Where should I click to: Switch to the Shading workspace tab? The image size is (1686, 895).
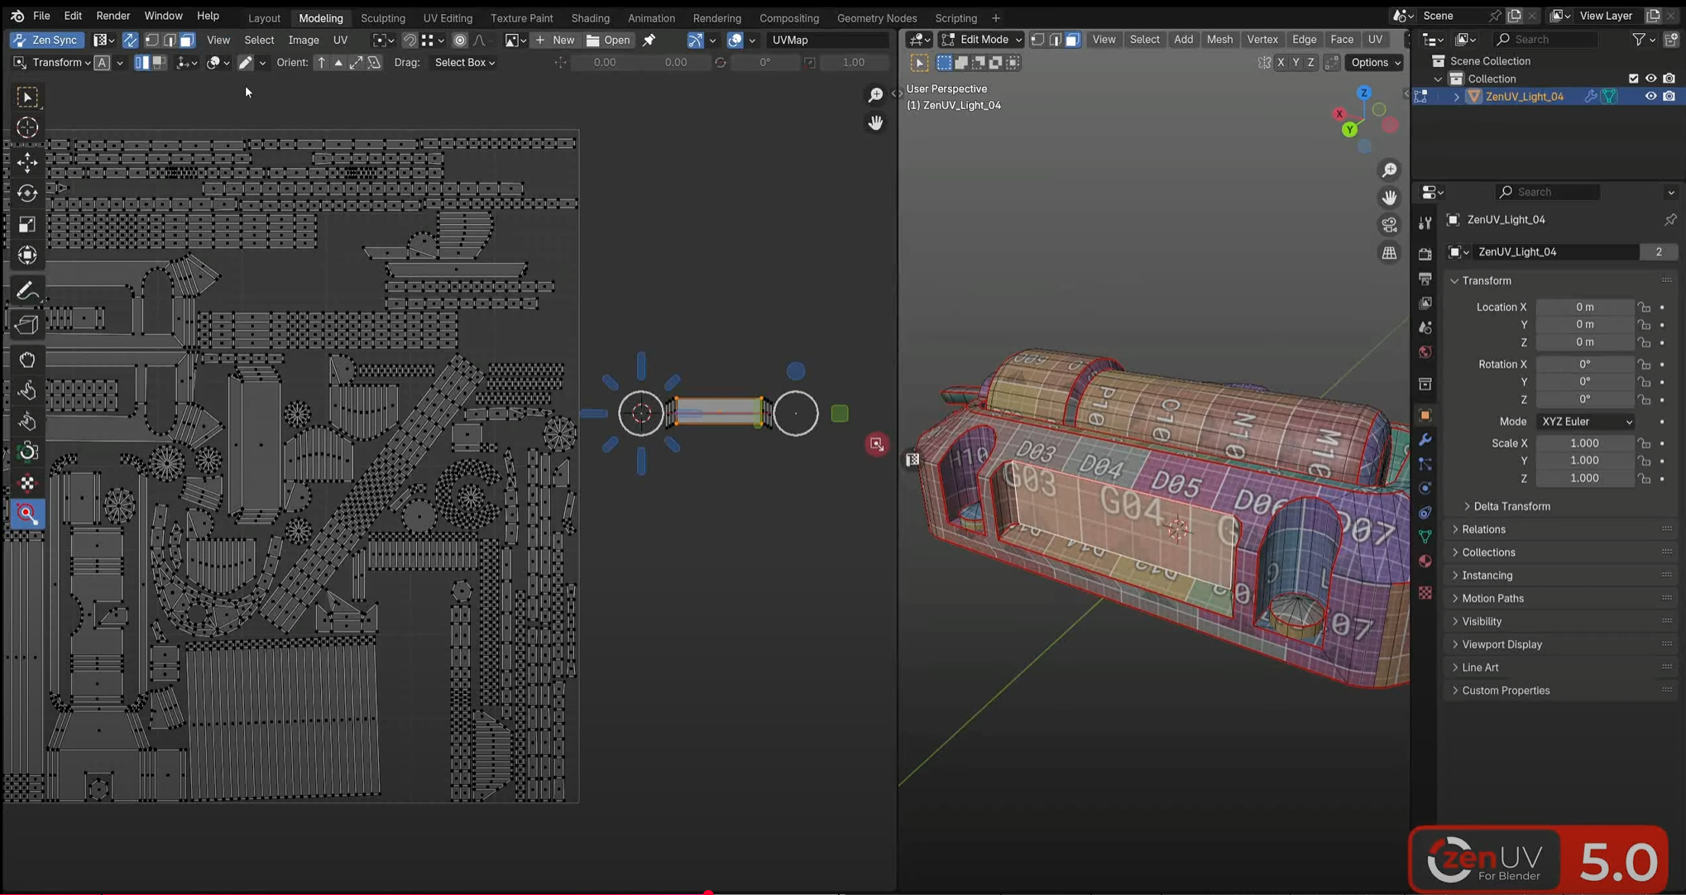click(591, 17)
